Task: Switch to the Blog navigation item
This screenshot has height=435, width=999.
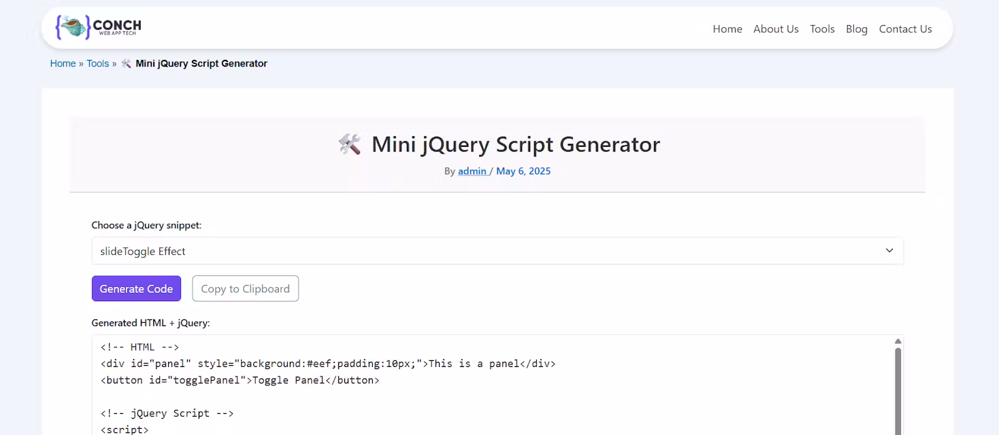Action: tap(856, 29)
